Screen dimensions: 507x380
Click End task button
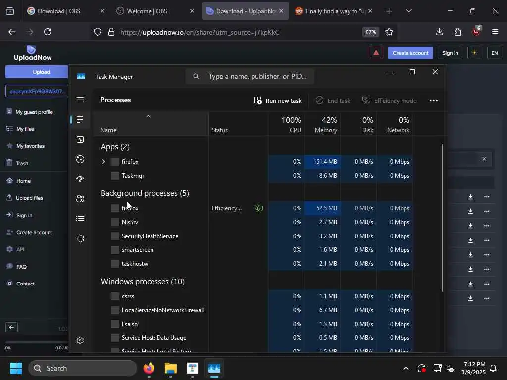pos(333,101)
